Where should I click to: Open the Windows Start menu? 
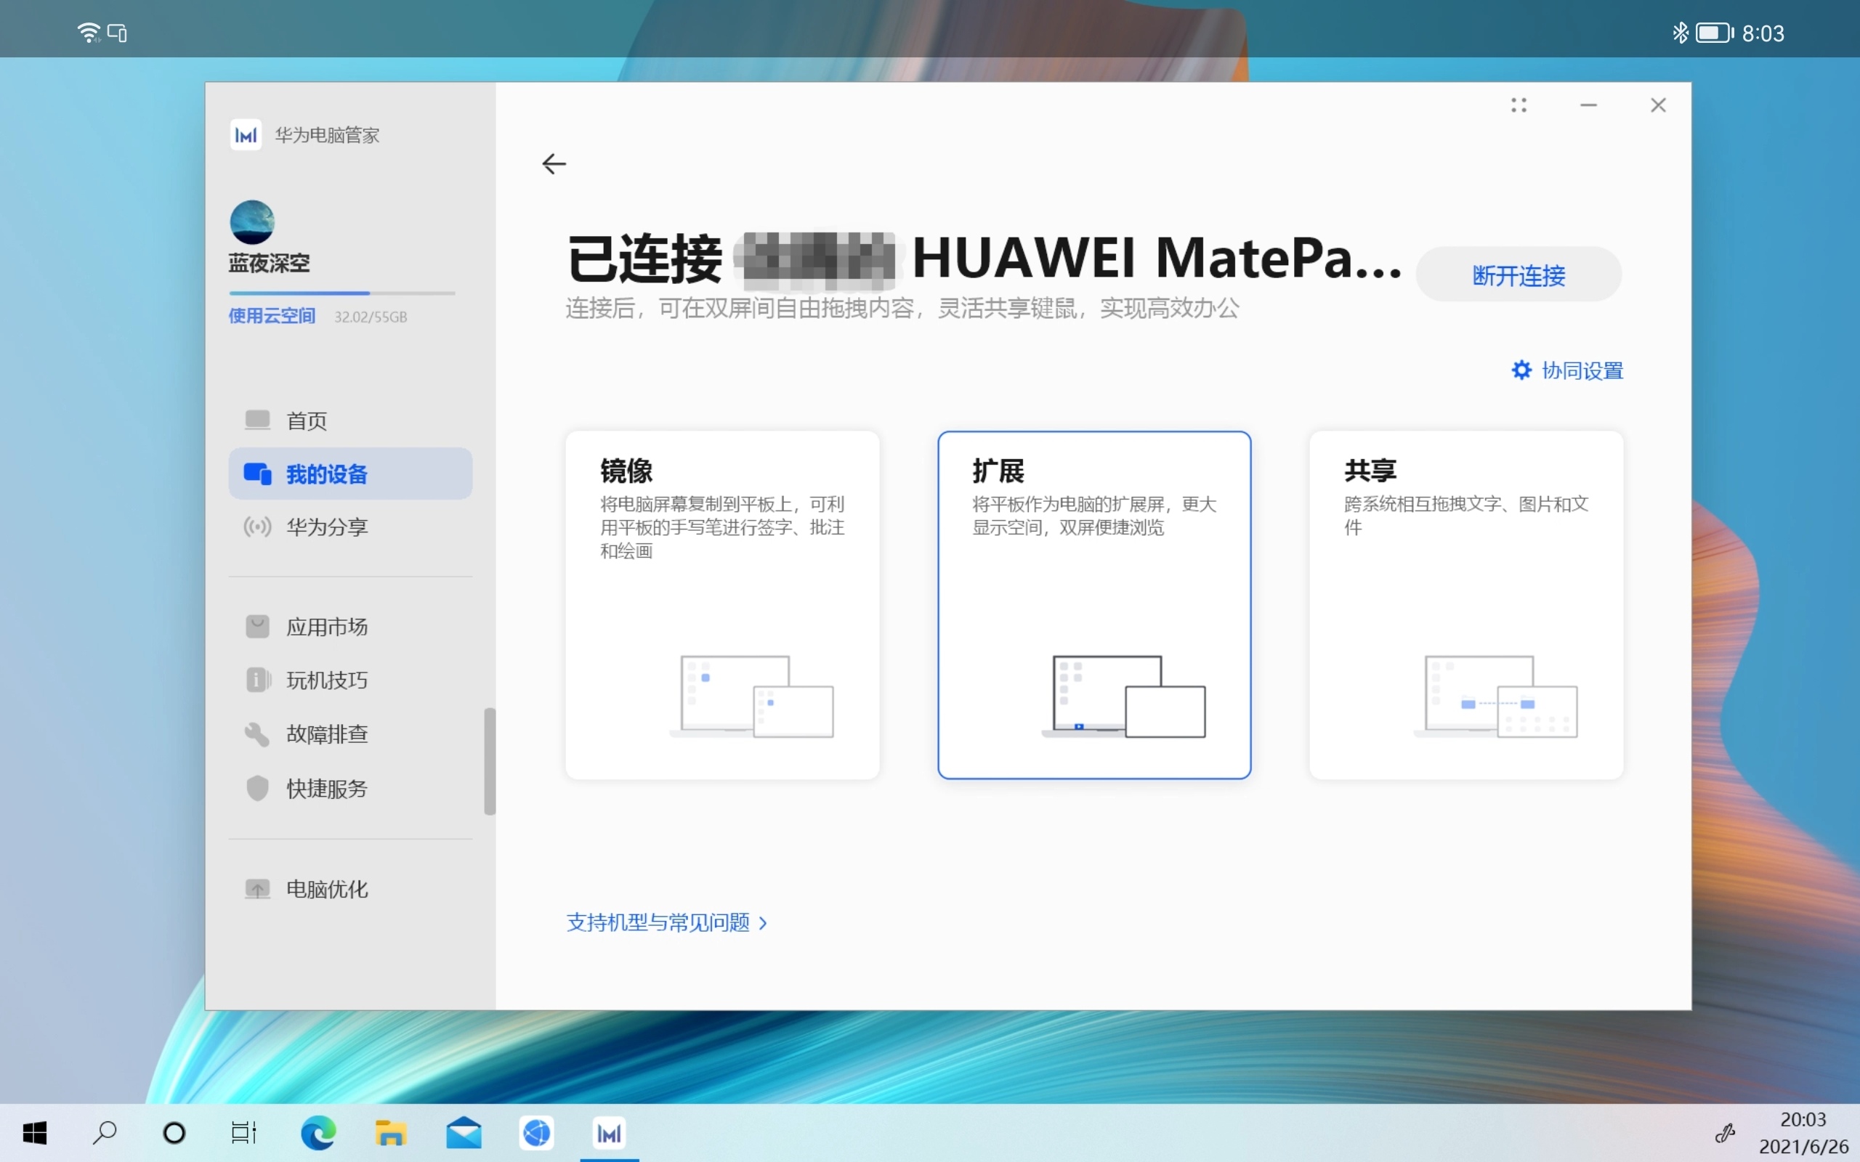(35, 1133)
